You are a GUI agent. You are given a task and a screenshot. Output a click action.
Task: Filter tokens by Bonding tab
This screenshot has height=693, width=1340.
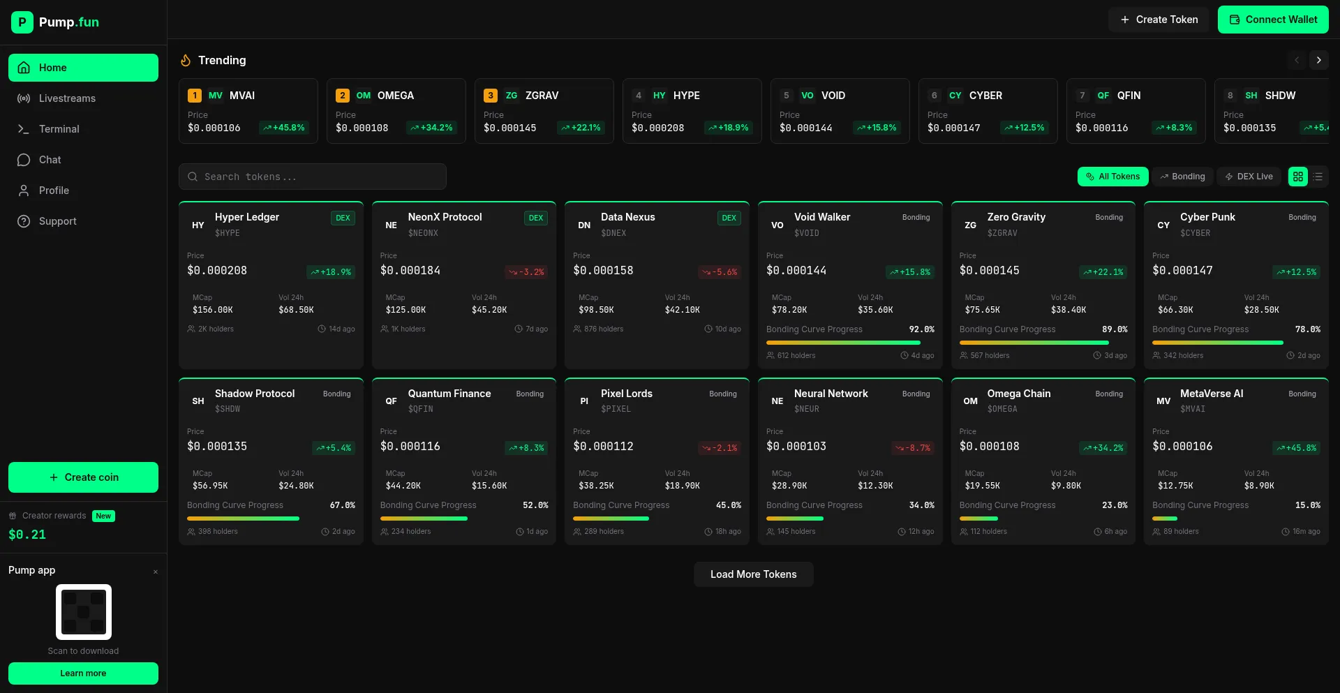[1182, 177]
